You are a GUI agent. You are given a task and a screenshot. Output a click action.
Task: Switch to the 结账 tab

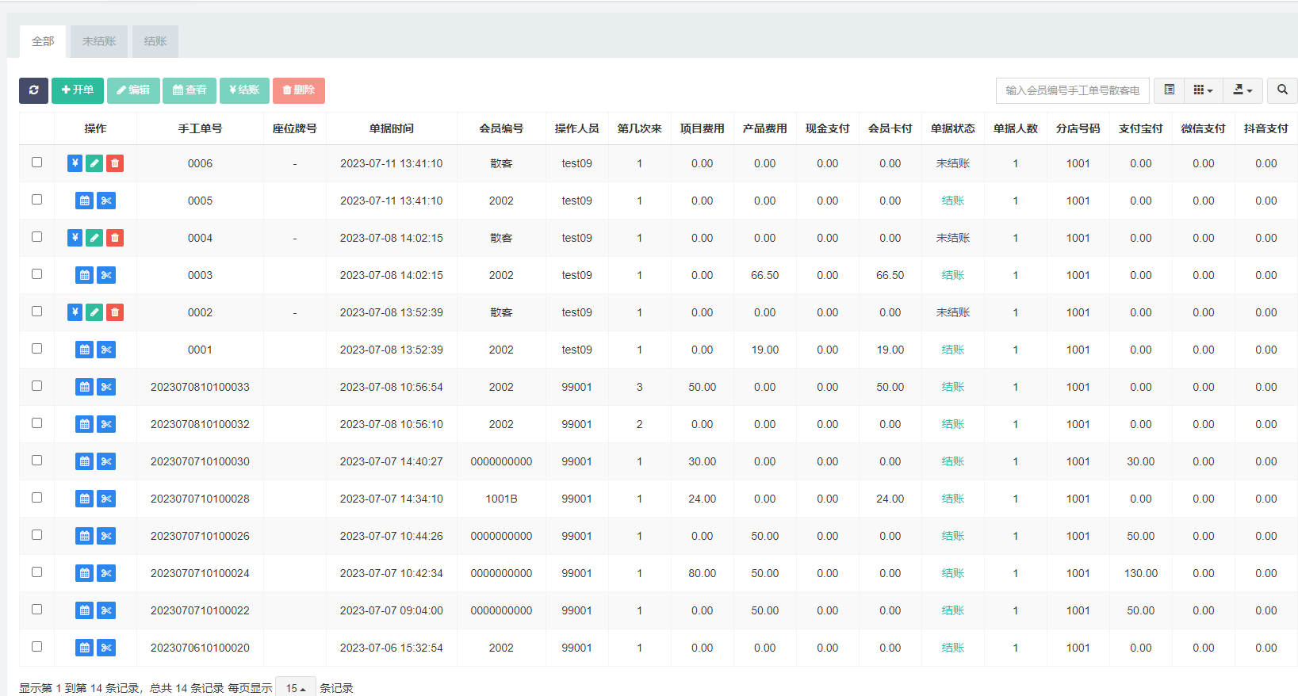tap(155, 41)
